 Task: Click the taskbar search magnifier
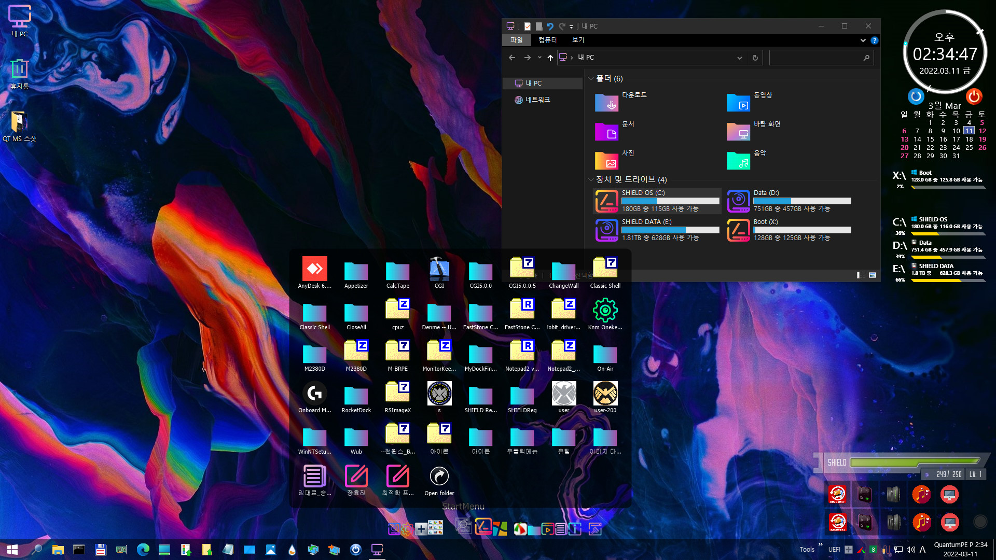click(36, 550)
